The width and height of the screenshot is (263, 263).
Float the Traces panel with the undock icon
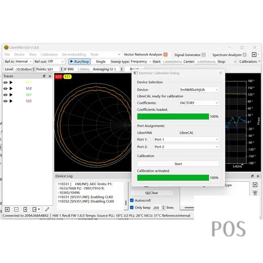[44, 76]
